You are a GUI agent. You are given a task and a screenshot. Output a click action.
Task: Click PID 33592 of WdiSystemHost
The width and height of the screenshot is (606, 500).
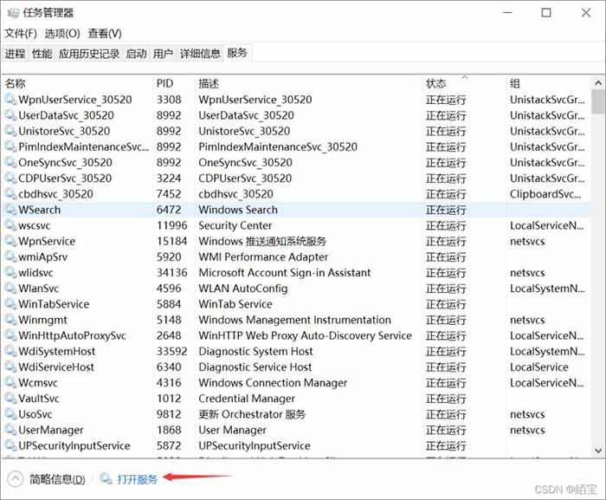tap(171, 352)
